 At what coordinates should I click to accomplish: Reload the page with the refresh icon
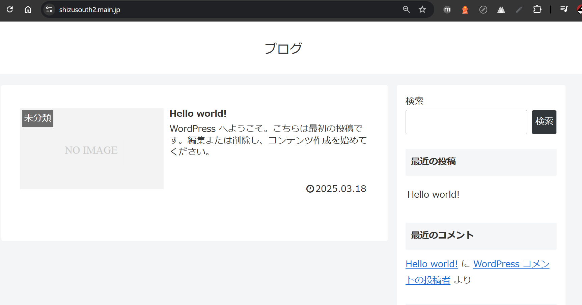point(10,9)
